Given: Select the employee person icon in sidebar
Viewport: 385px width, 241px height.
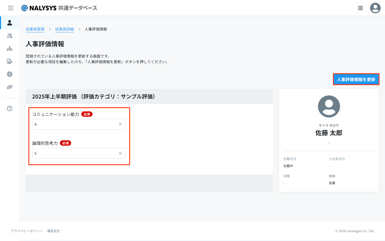Looking at the screenshot, I should tap(10, 23).
